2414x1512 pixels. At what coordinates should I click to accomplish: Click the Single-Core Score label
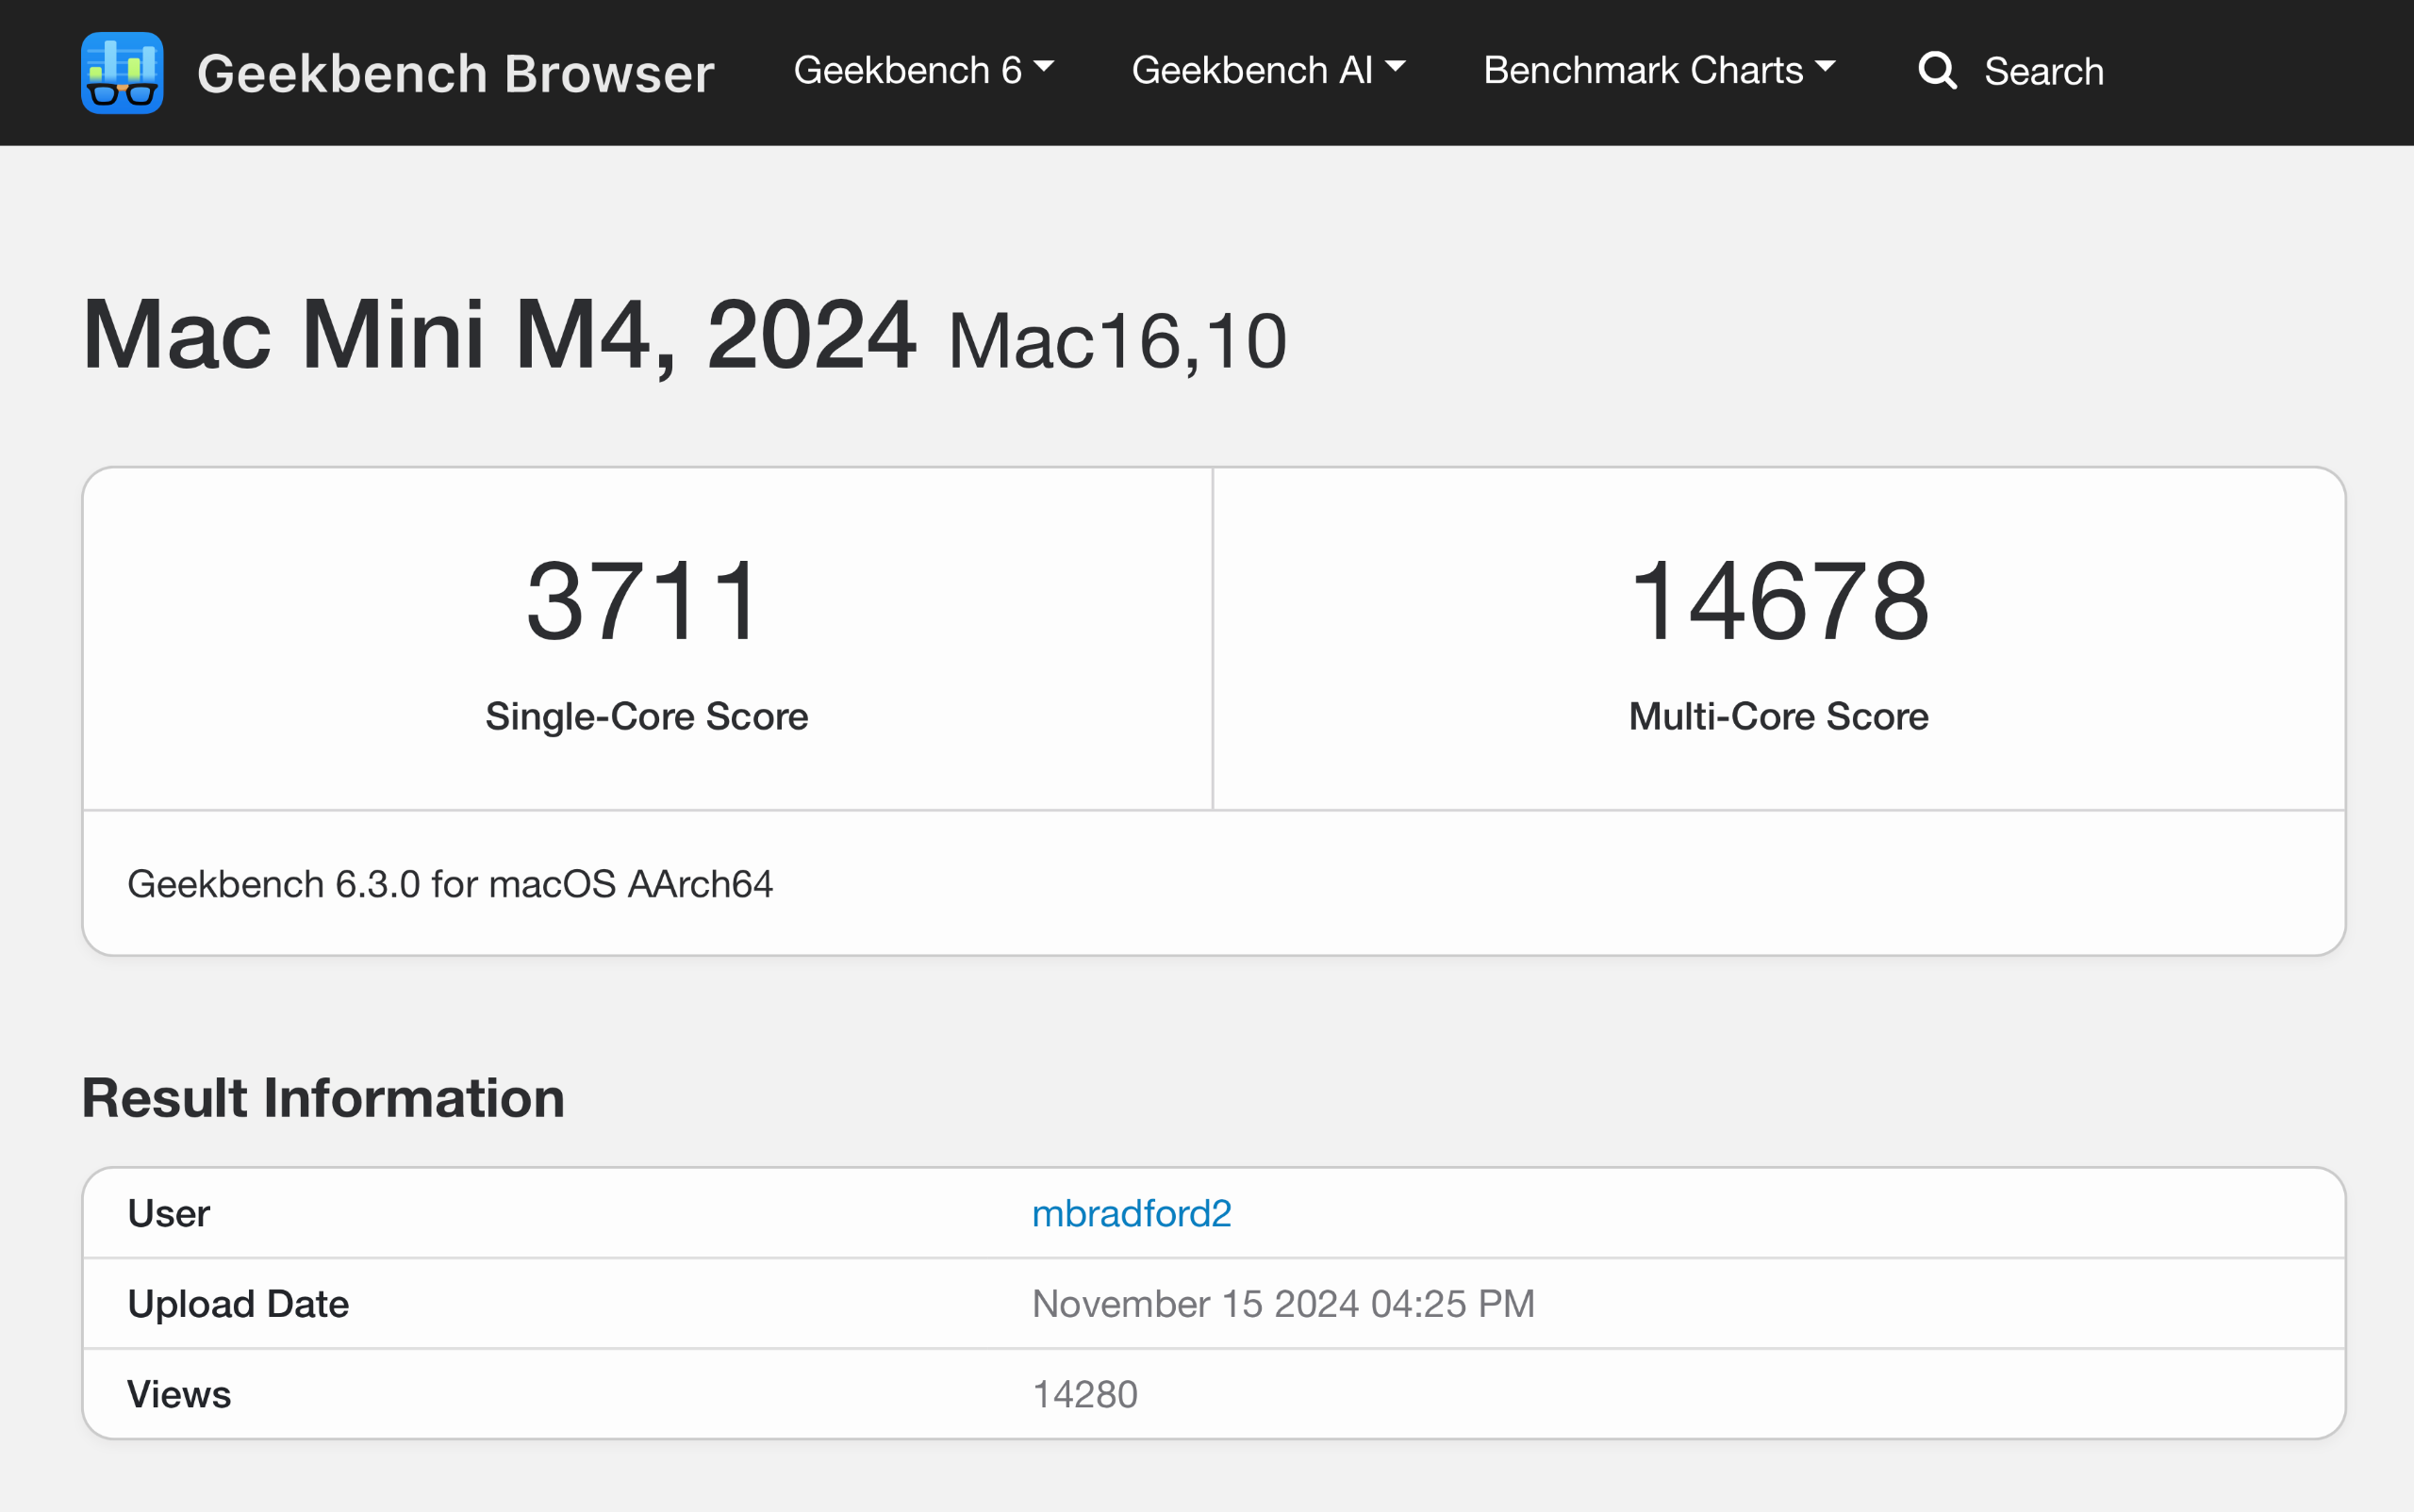(646, 717)
